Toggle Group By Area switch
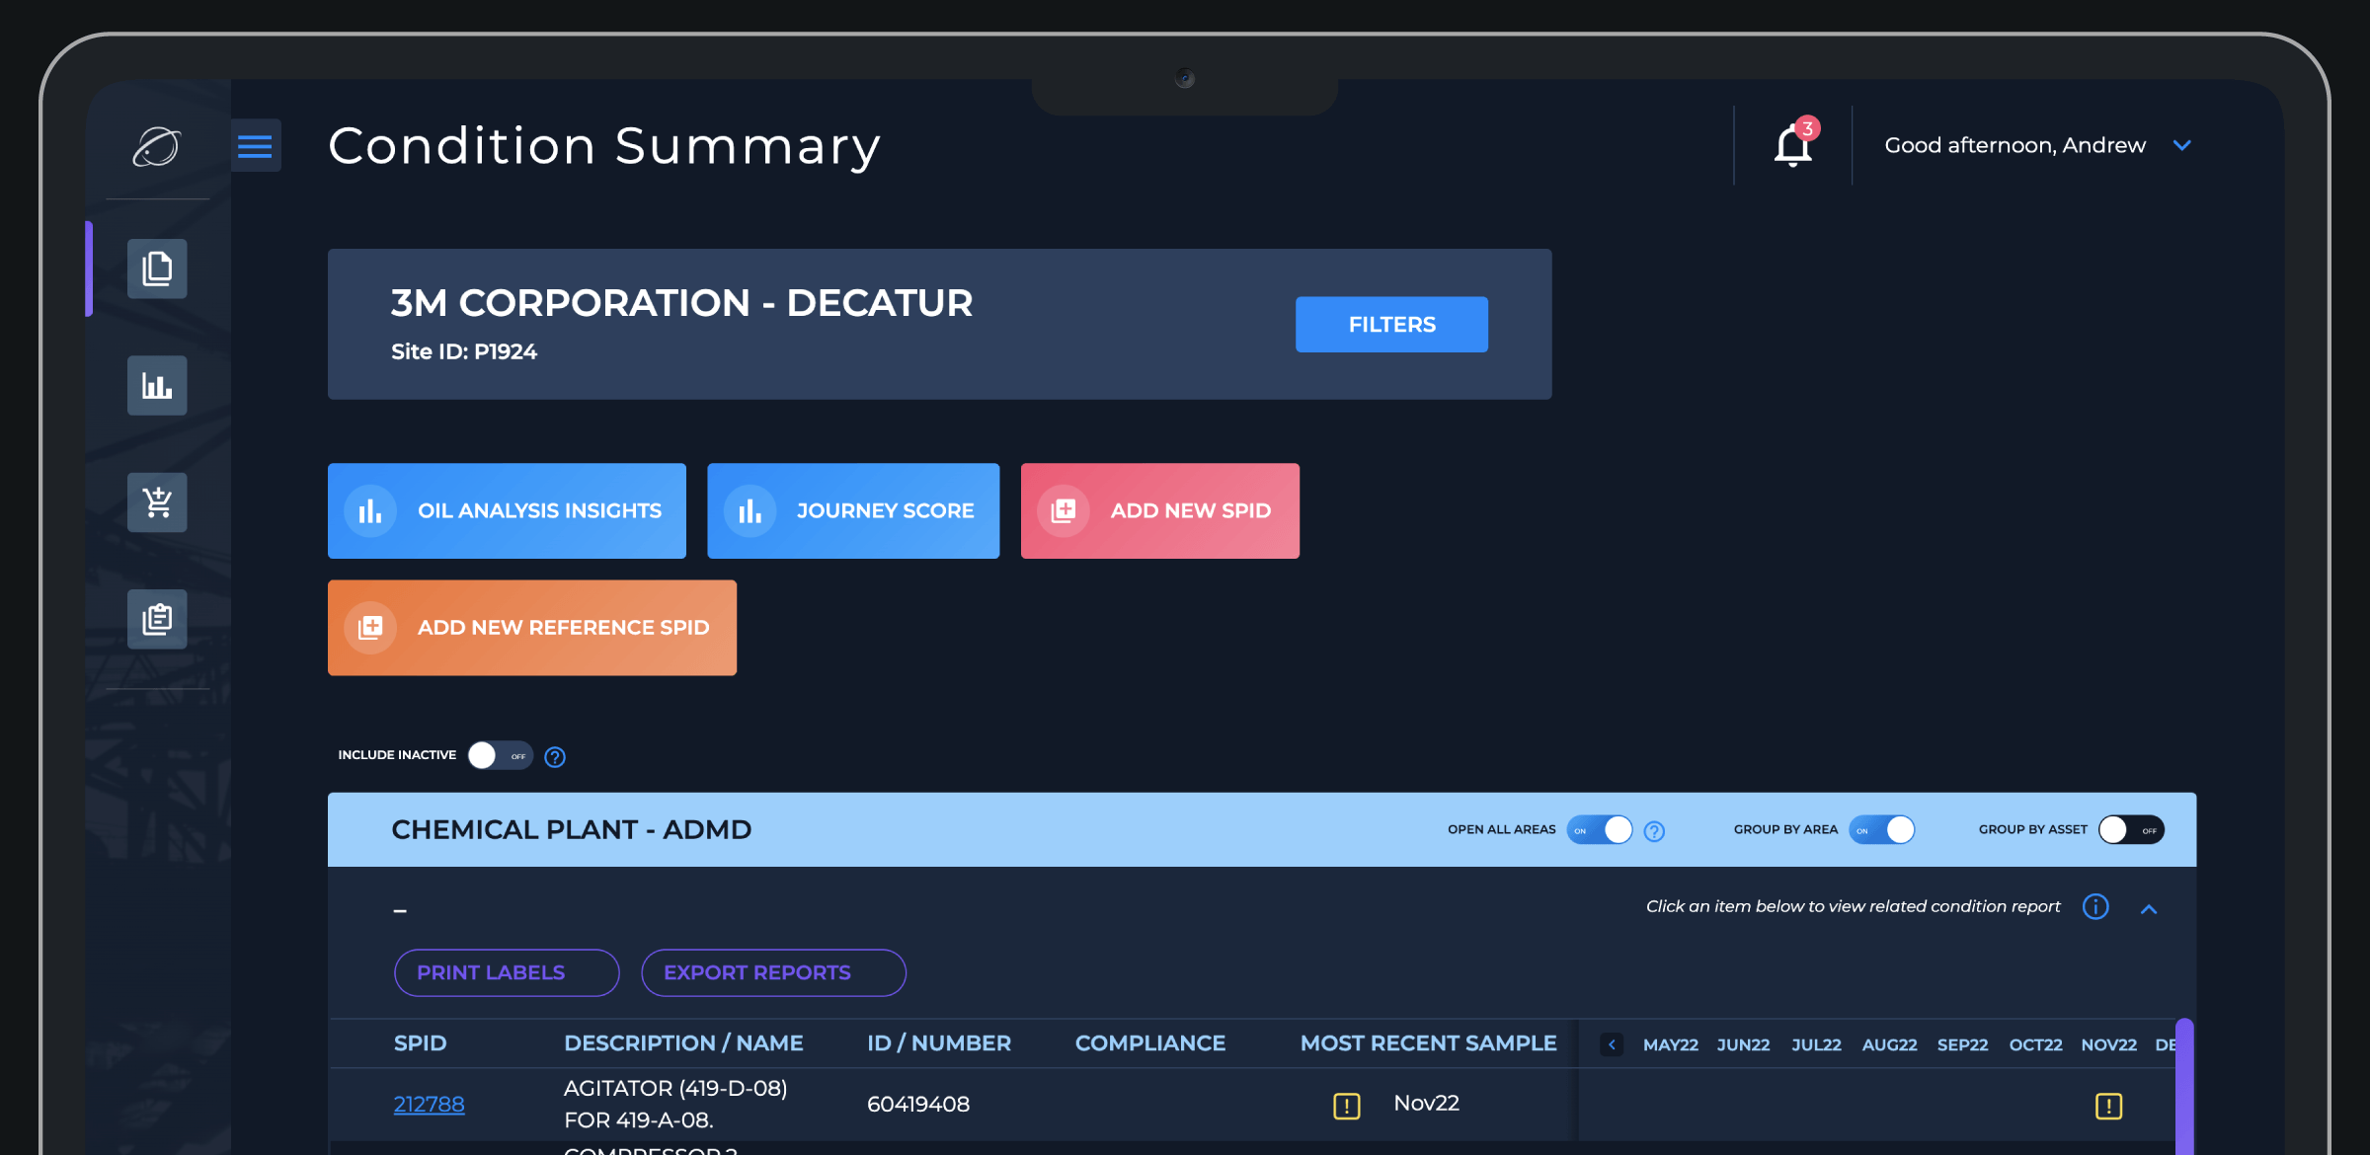 point(1882,829)
